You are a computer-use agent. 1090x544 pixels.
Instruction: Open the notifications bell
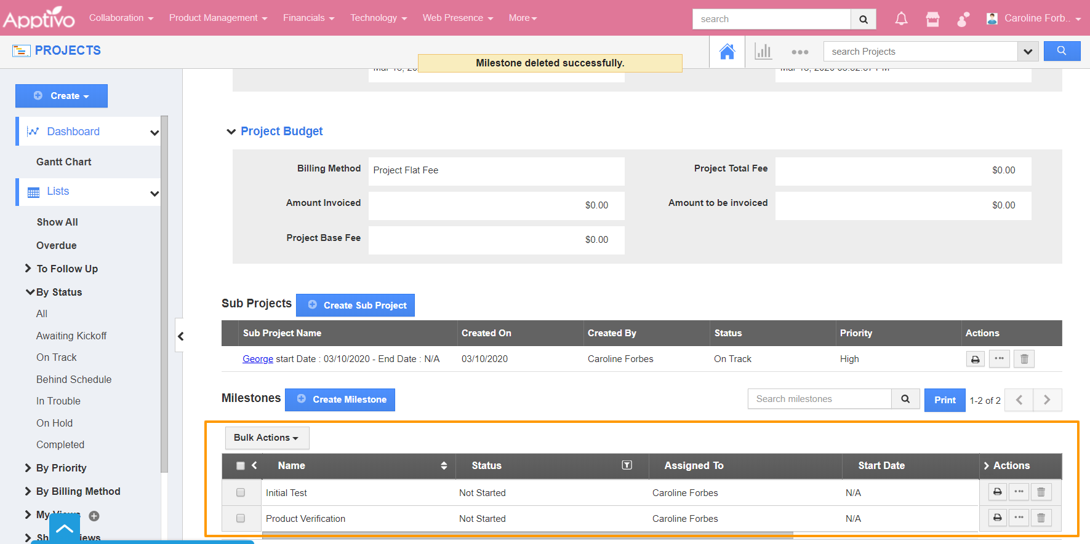pos(901,19)
